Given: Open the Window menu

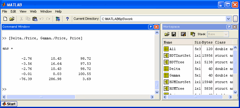Looking at the screenshot, I should 46,11.
